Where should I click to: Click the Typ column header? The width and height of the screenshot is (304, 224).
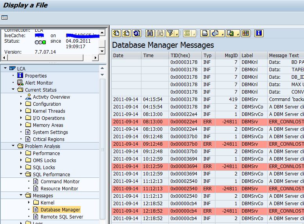tap(208, 56)
